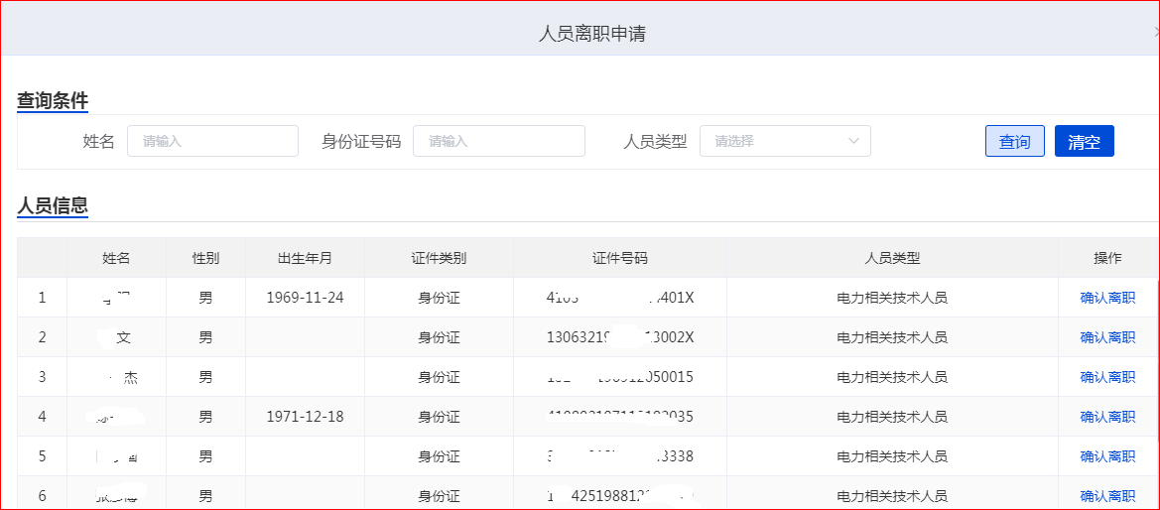The image size is (1160, 510).
Task: Click the 人员类型 dropdown chevron arrow
Action: (x=853, y=141)
